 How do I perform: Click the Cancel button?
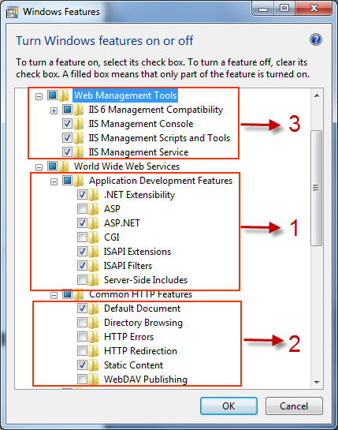coord(294,406)
